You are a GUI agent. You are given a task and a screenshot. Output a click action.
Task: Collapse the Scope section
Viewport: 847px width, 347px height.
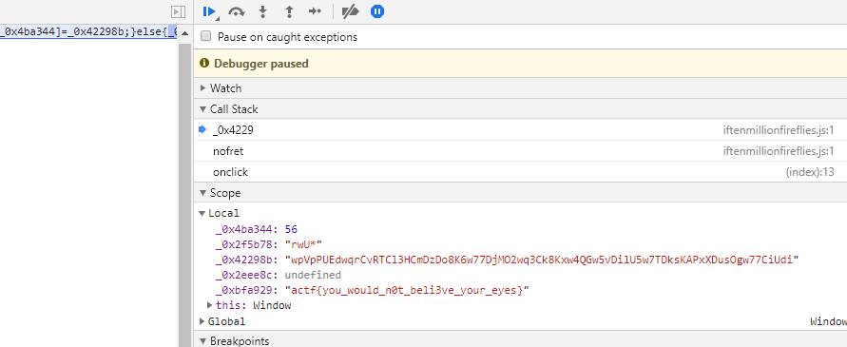pos(203,193)
